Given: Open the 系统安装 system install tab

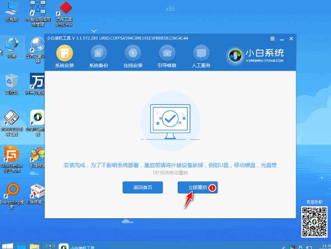Looking at the screenshot, I should click(x=64, y=56).
